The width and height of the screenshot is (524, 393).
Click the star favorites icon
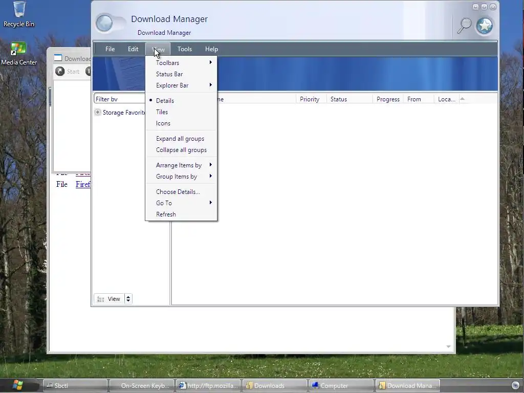[485, 26]
